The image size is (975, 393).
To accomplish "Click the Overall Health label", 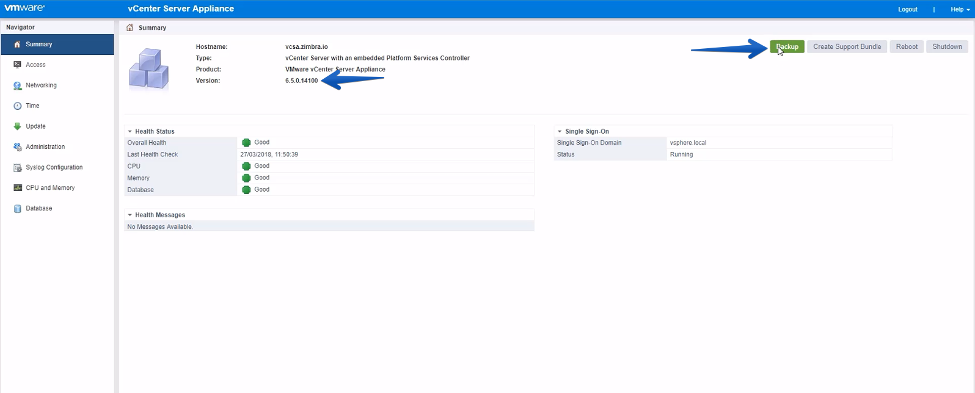I will click(147, 143).
